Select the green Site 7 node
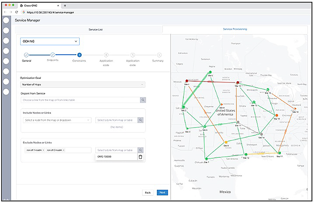Image resolution: width=314 pixels, height=203 pixels. (x=206, y=159)
